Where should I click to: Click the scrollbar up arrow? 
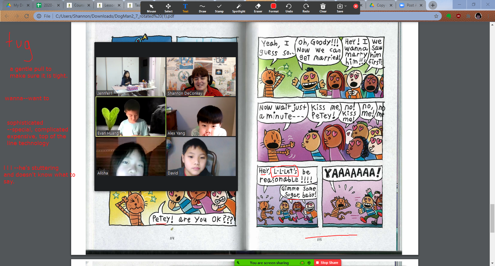(492, 24)
